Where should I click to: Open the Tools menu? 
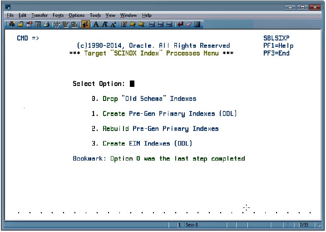(95, 15)
